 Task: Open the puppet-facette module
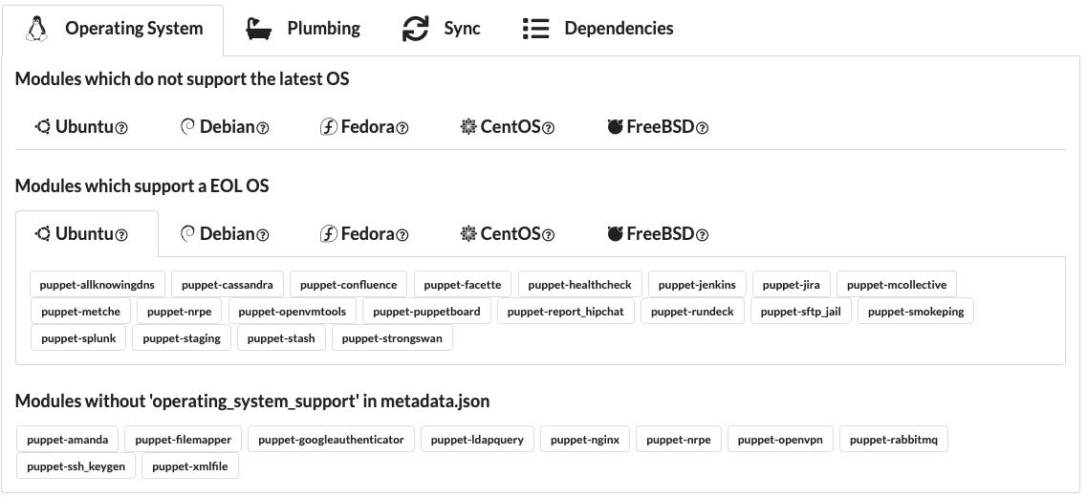click(x=463, y=284)
